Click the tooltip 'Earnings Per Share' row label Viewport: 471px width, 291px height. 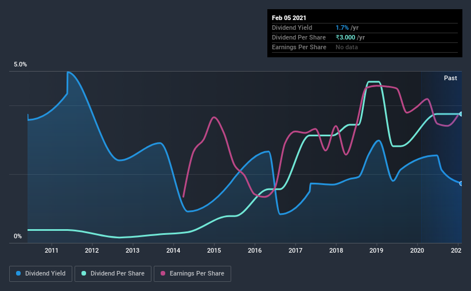[299, 47]
